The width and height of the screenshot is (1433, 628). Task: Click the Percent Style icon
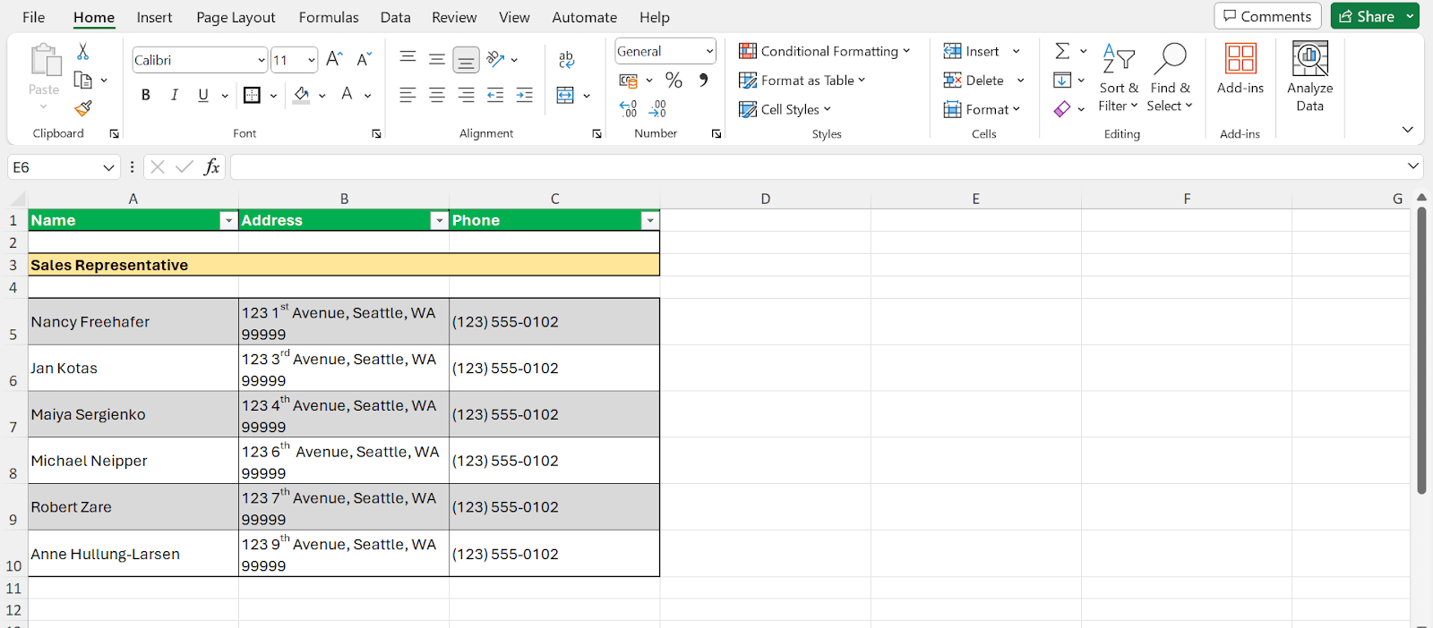coord(674,81)
